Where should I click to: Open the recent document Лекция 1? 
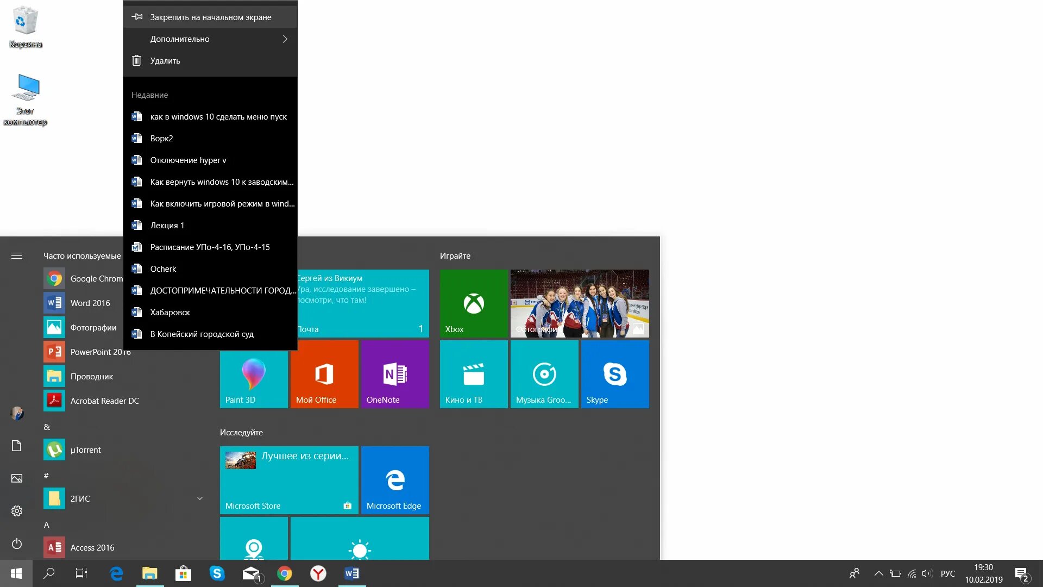tap(167, 226)
